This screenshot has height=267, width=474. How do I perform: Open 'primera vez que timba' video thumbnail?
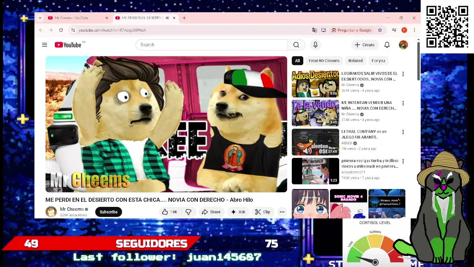[315, 171]
